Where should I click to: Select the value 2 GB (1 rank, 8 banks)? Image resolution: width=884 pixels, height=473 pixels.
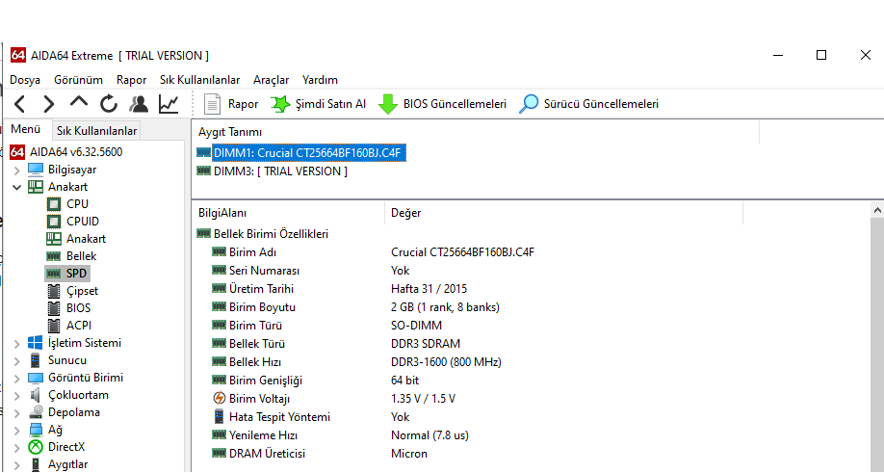[445, 307]
